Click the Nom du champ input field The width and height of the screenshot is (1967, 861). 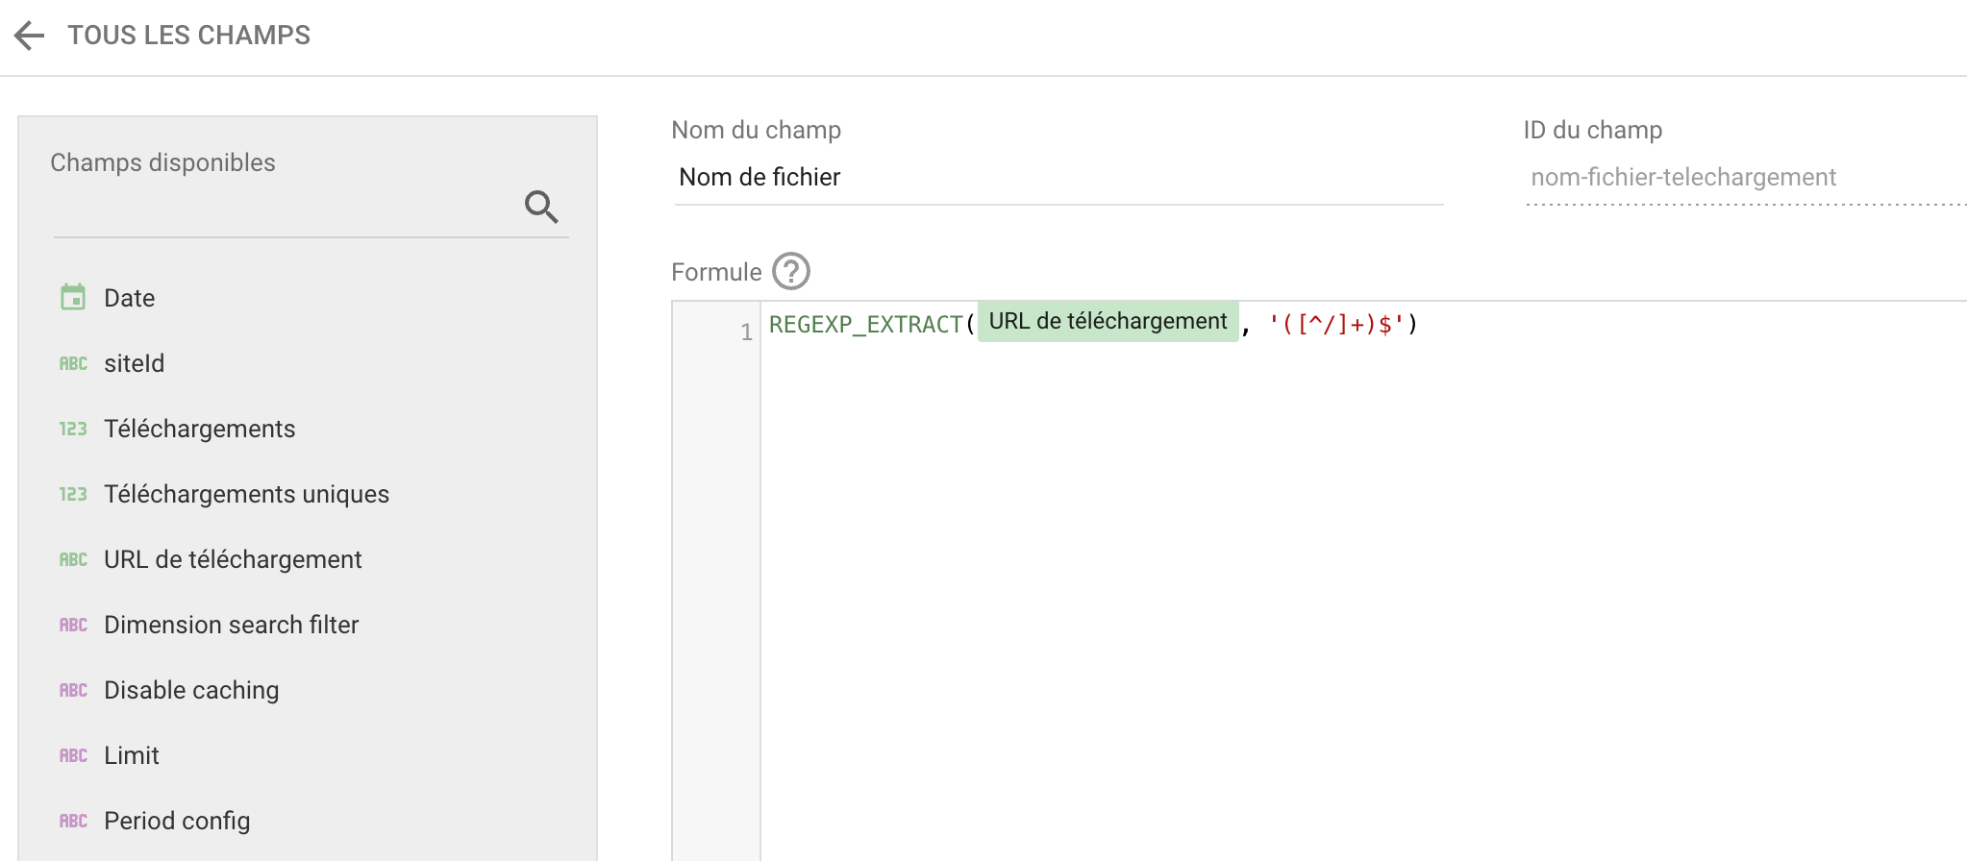click(1058, 178)
